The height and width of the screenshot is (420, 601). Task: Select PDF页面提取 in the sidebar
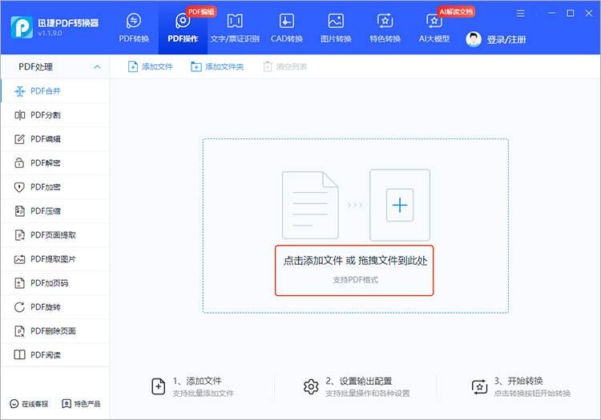(x=54, y=235)
